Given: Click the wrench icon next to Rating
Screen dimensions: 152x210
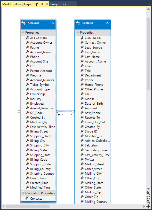Looking at the screenshot, I should (x=27, y=47).
